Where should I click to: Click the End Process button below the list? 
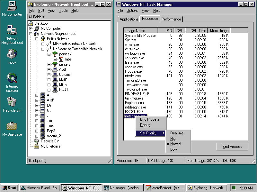click(232, 147)
